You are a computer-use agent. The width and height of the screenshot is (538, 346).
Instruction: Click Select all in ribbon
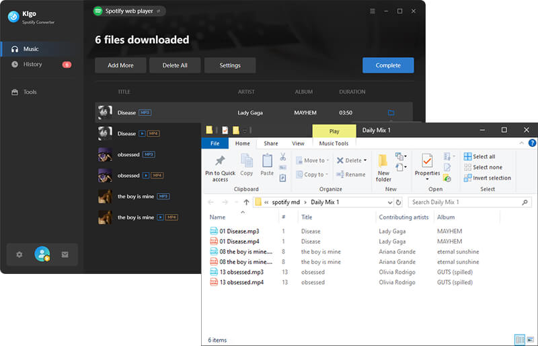click(479, 156)
